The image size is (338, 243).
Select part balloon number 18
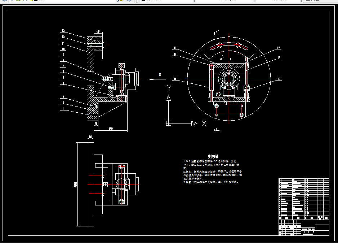point(279,58)
